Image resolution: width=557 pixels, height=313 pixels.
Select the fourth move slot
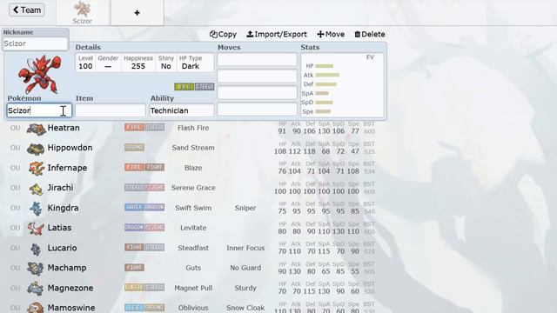(x=258, y=110)
